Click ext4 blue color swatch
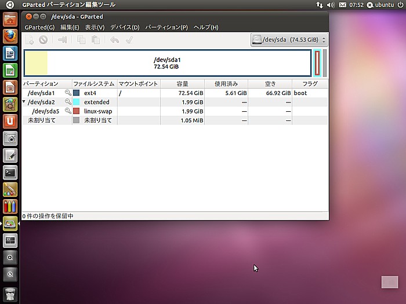Viewport: 406px width, 304px height. point(77,93)
